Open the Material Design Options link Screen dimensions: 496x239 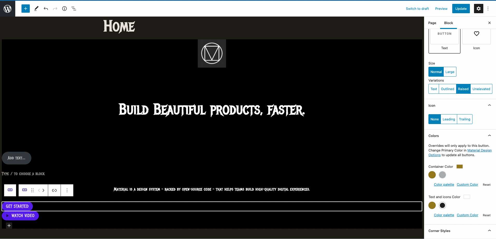point(479,150)
